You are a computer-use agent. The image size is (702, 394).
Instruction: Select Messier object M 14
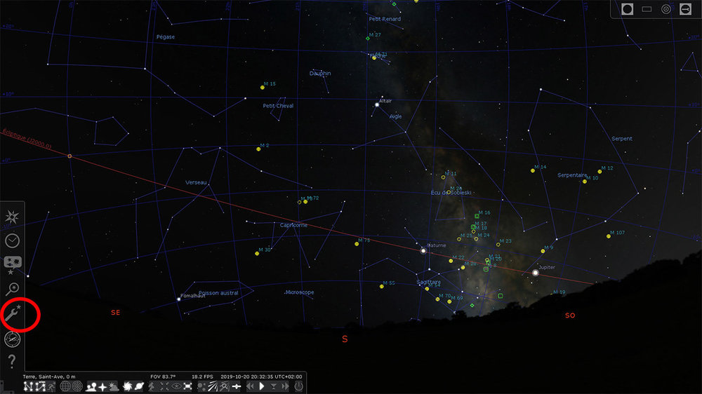[533, 170]
